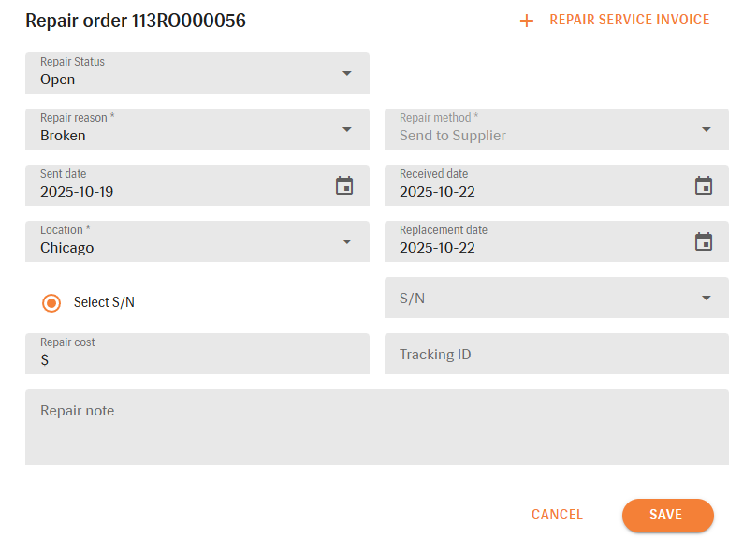Save the repair order
This screenshot has height=539, width=743.
[666, 515]
